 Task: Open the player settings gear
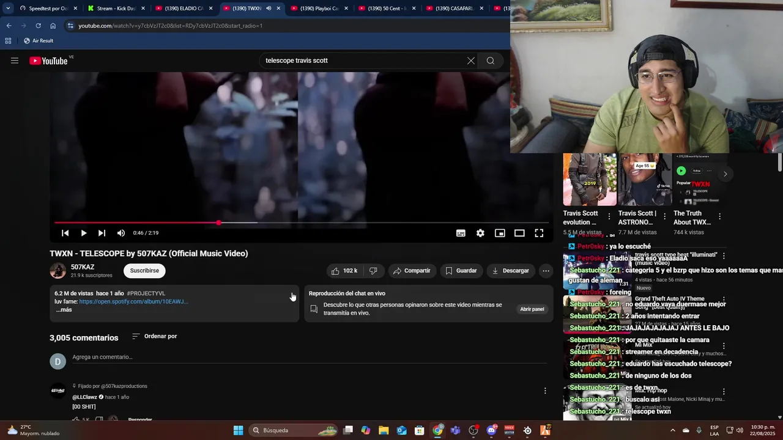[480, 233]
